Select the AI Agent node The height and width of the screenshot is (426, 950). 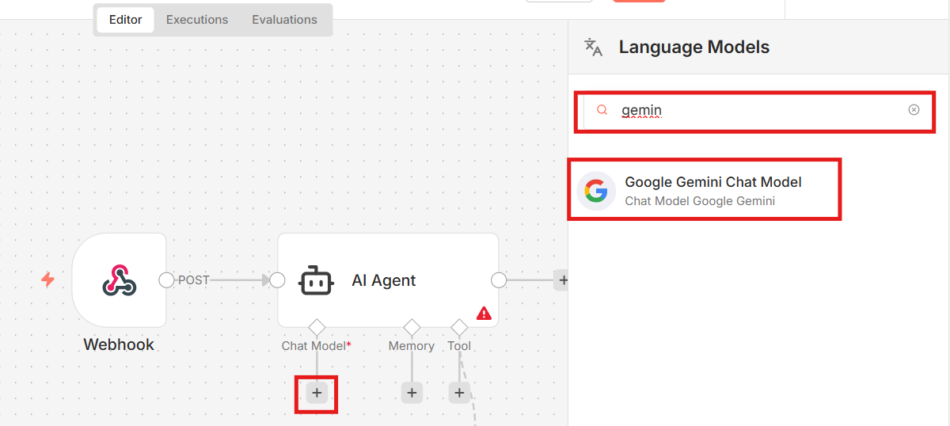coord(388,280)
